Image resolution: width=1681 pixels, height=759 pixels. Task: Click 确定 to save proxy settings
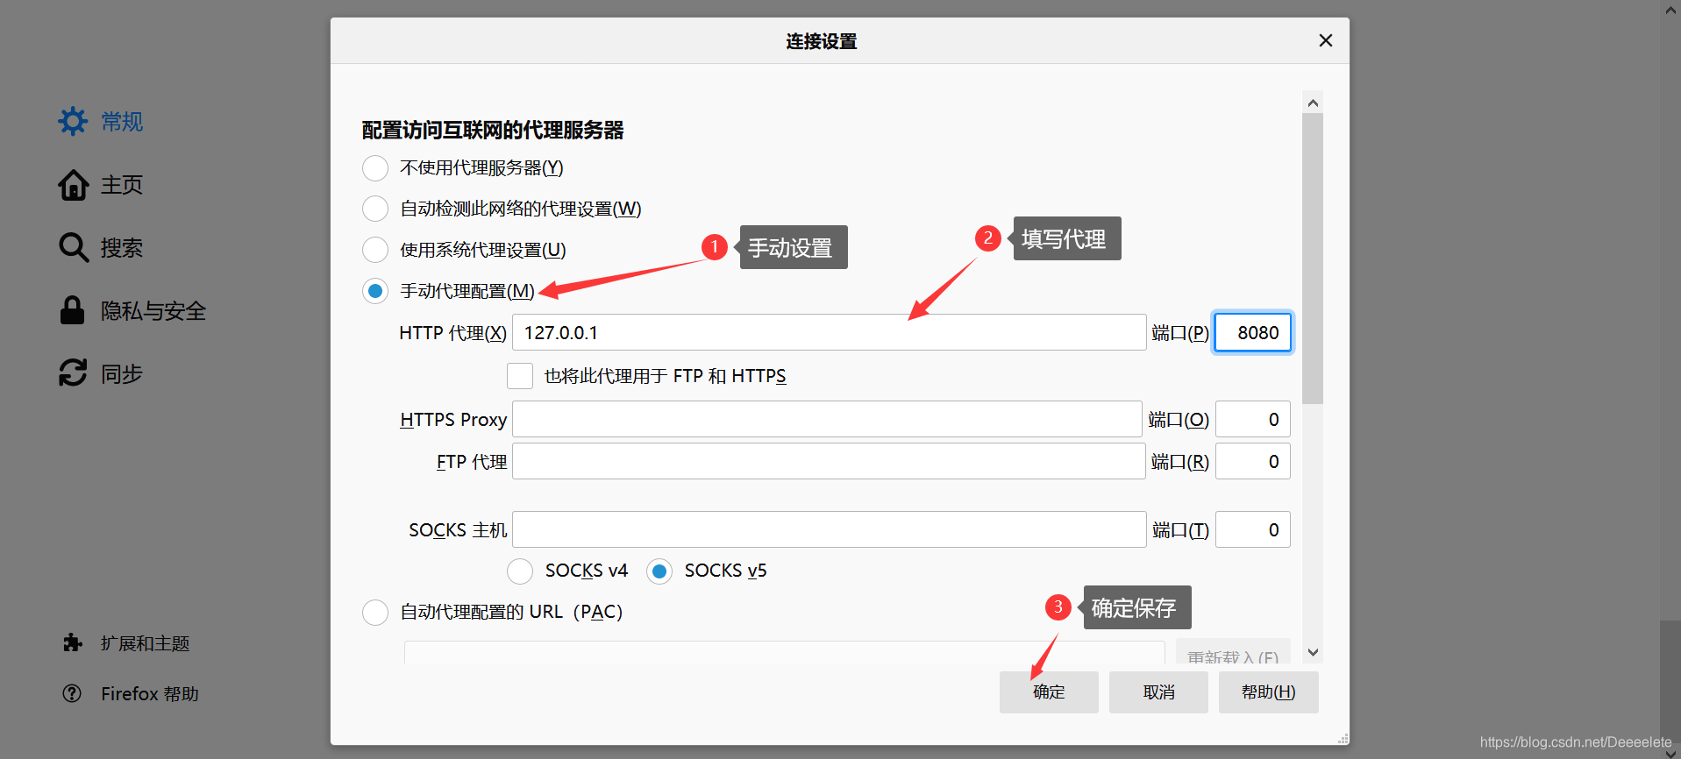1049,692
